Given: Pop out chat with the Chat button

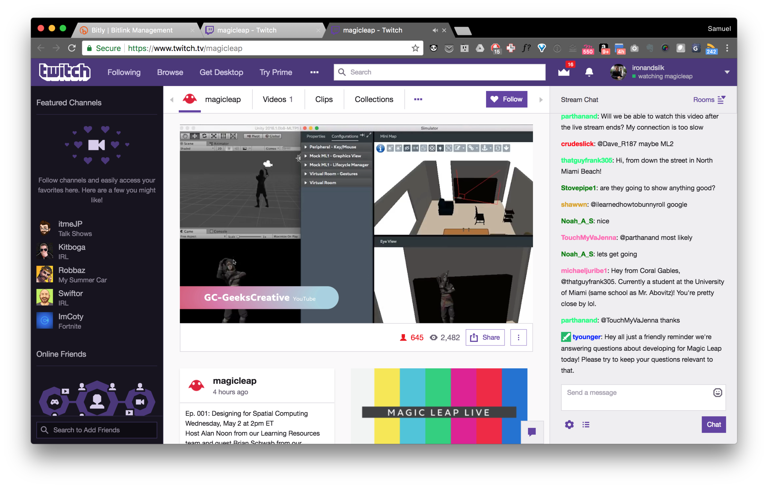Looking at the screenshot, I should [714, 424].
